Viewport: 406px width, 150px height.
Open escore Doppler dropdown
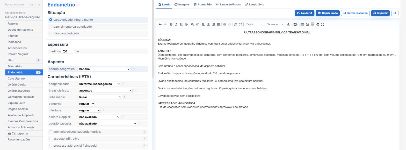pyautogui.click(x=99, y=117)
